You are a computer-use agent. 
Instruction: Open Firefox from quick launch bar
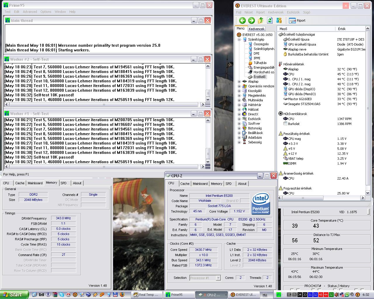pos(122,295)
